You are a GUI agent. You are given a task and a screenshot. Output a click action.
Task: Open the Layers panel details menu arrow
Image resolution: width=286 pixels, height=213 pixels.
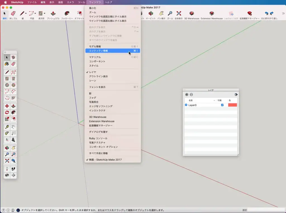pyautogui.click(x=236, y=95)
